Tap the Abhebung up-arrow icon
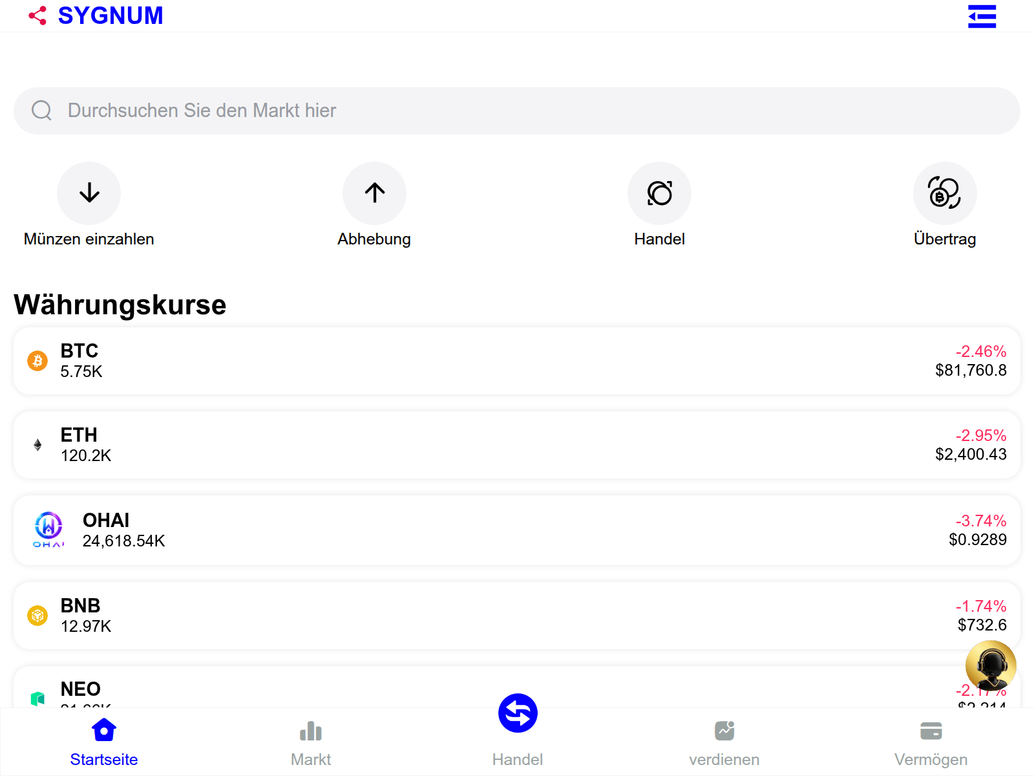 coord(374,193)
